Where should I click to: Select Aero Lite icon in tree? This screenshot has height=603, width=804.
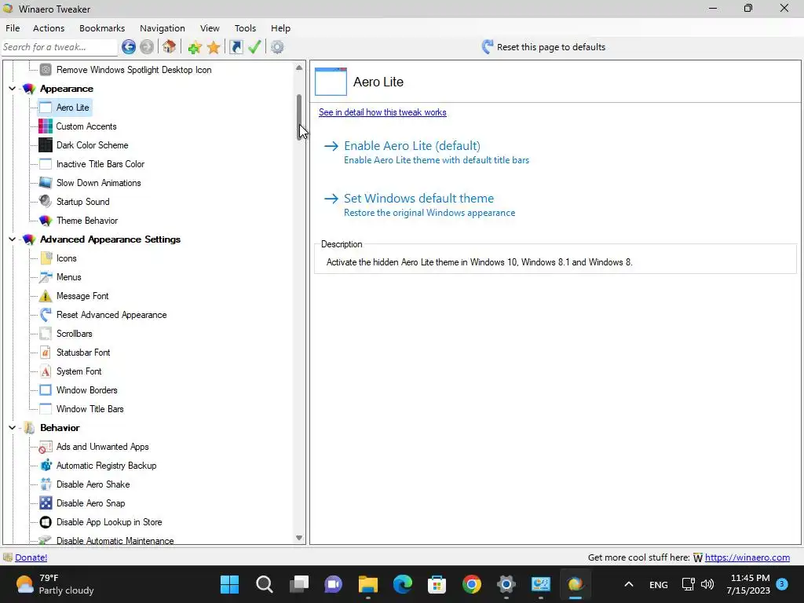(46, 108)
